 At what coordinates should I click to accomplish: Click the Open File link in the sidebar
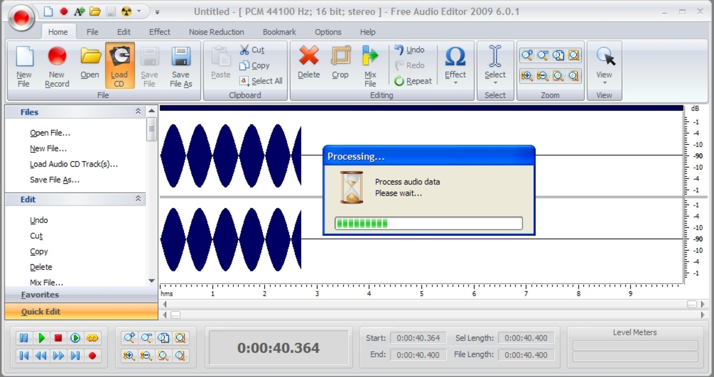pos(50,132)
